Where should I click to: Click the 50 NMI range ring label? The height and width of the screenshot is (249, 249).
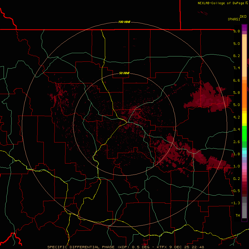124,73
